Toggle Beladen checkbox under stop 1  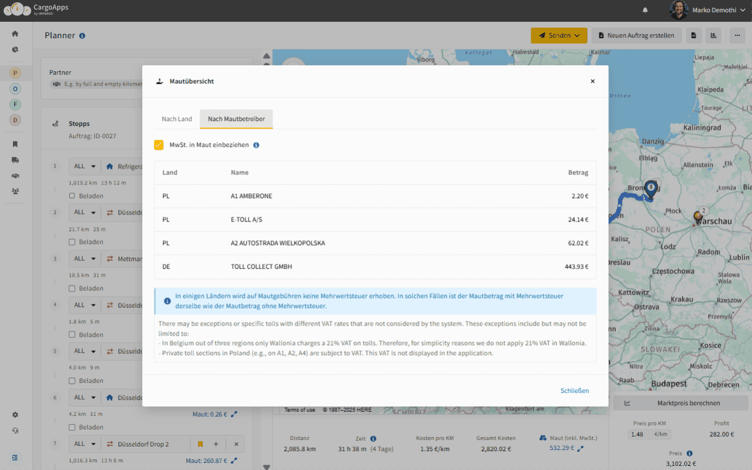[x=72, y=196]
